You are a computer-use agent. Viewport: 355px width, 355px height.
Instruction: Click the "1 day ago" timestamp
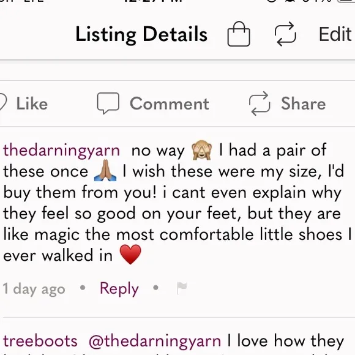coord(34,289)
